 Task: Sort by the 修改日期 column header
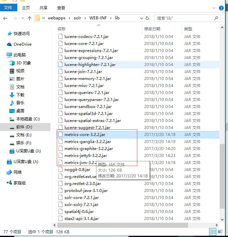152,29
